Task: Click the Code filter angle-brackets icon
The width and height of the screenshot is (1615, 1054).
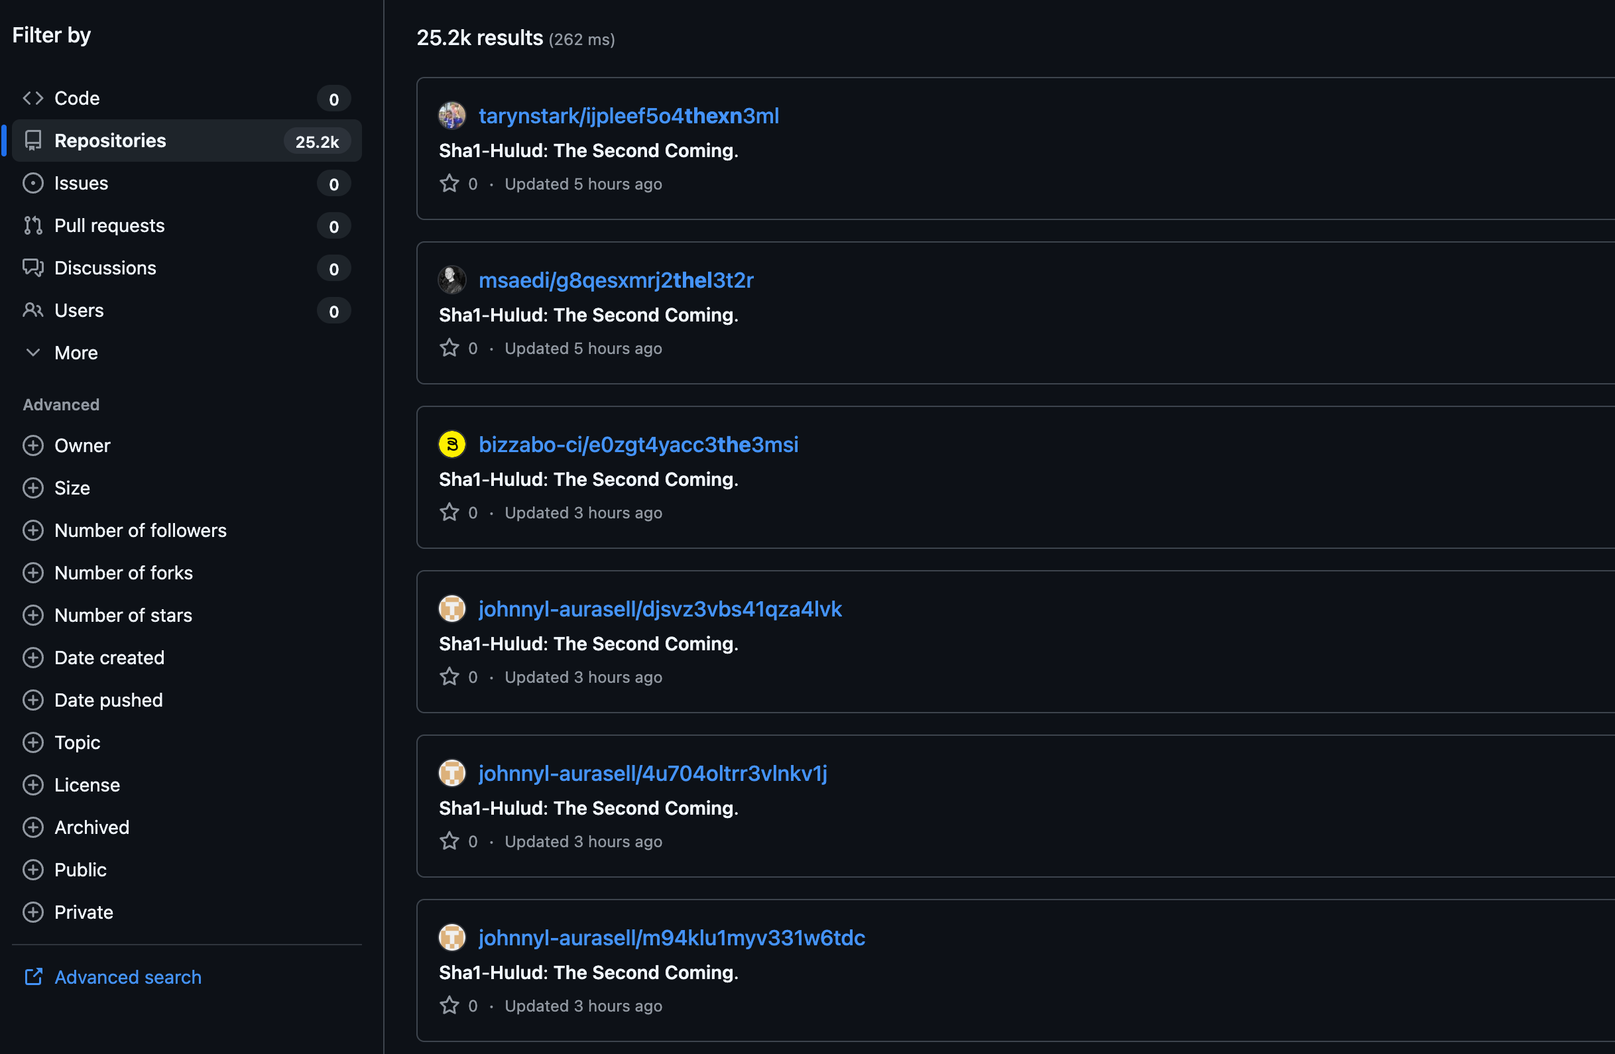Action: tap(32, 98)
